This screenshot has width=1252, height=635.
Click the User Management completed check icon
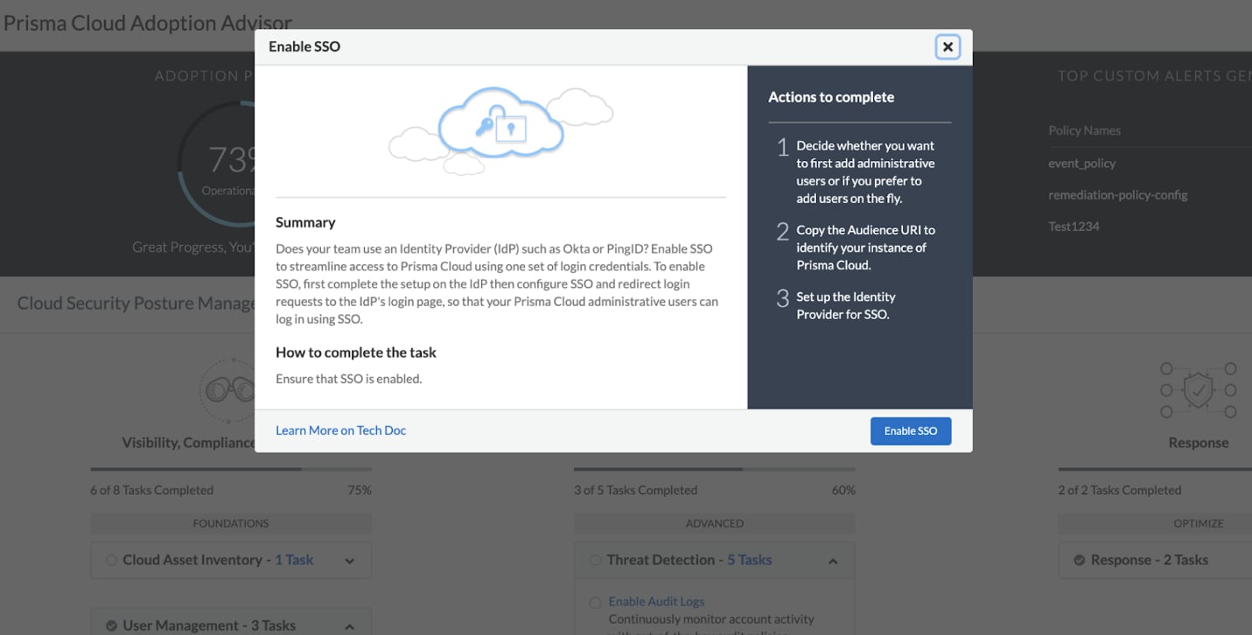(x=111, y=626)
